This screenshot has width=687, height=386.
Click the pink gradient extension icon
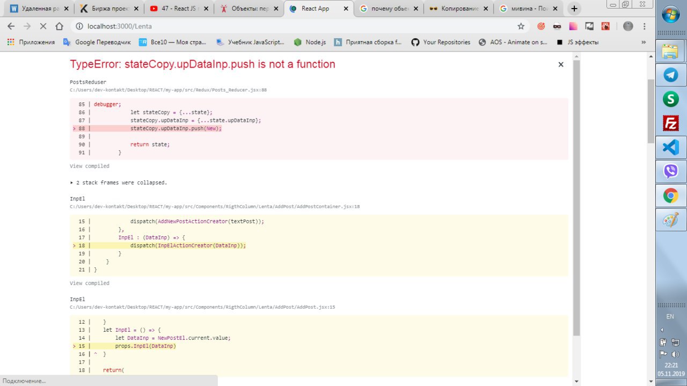[x=573, y=26]
